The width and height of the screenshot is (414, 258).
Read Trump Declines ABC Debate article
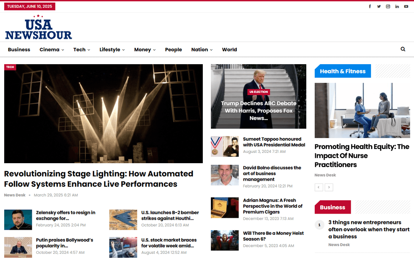(x=259, y=111)
